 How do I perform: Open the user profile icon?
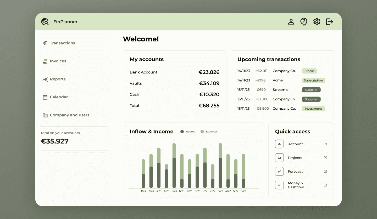click(291, 22)
